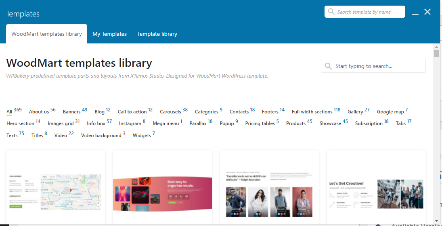Filter by Titles category
Viewport: 442px width, 226px height.
[x=39, y=135]
